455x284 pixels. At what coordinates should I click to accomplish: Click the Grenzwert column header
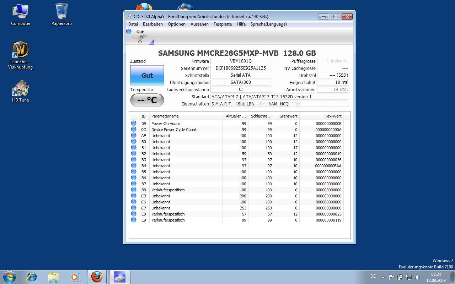tap(287, 116)
